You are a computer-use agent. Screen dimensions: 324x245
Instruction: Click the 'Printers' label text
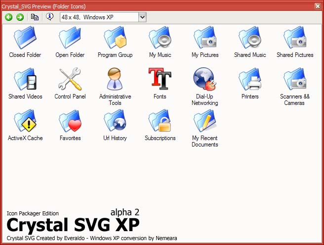(250, 97)
